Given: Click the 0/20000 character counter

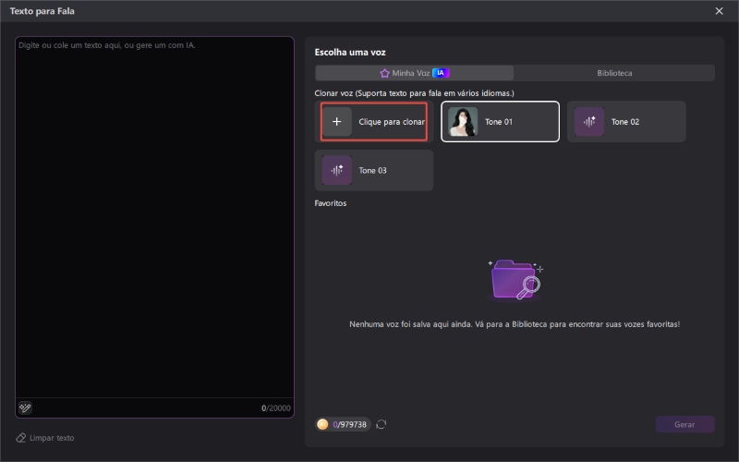Looking at the screenshot, I should point(276,408).
